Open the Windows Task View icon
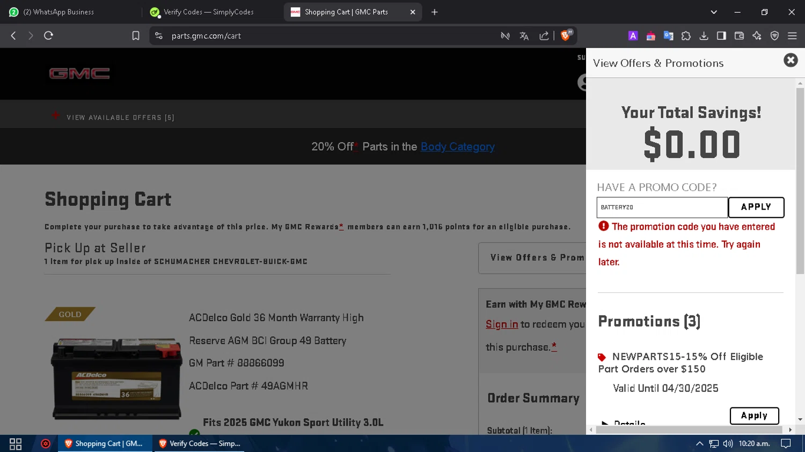Image resolution: width=805 pixels, height=452 pixels. (16, 443)
